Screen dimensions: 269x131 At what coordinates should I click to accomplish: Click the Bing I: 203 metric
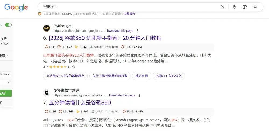pos(82,111)
